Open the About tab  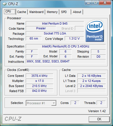[x=77, y=12]
